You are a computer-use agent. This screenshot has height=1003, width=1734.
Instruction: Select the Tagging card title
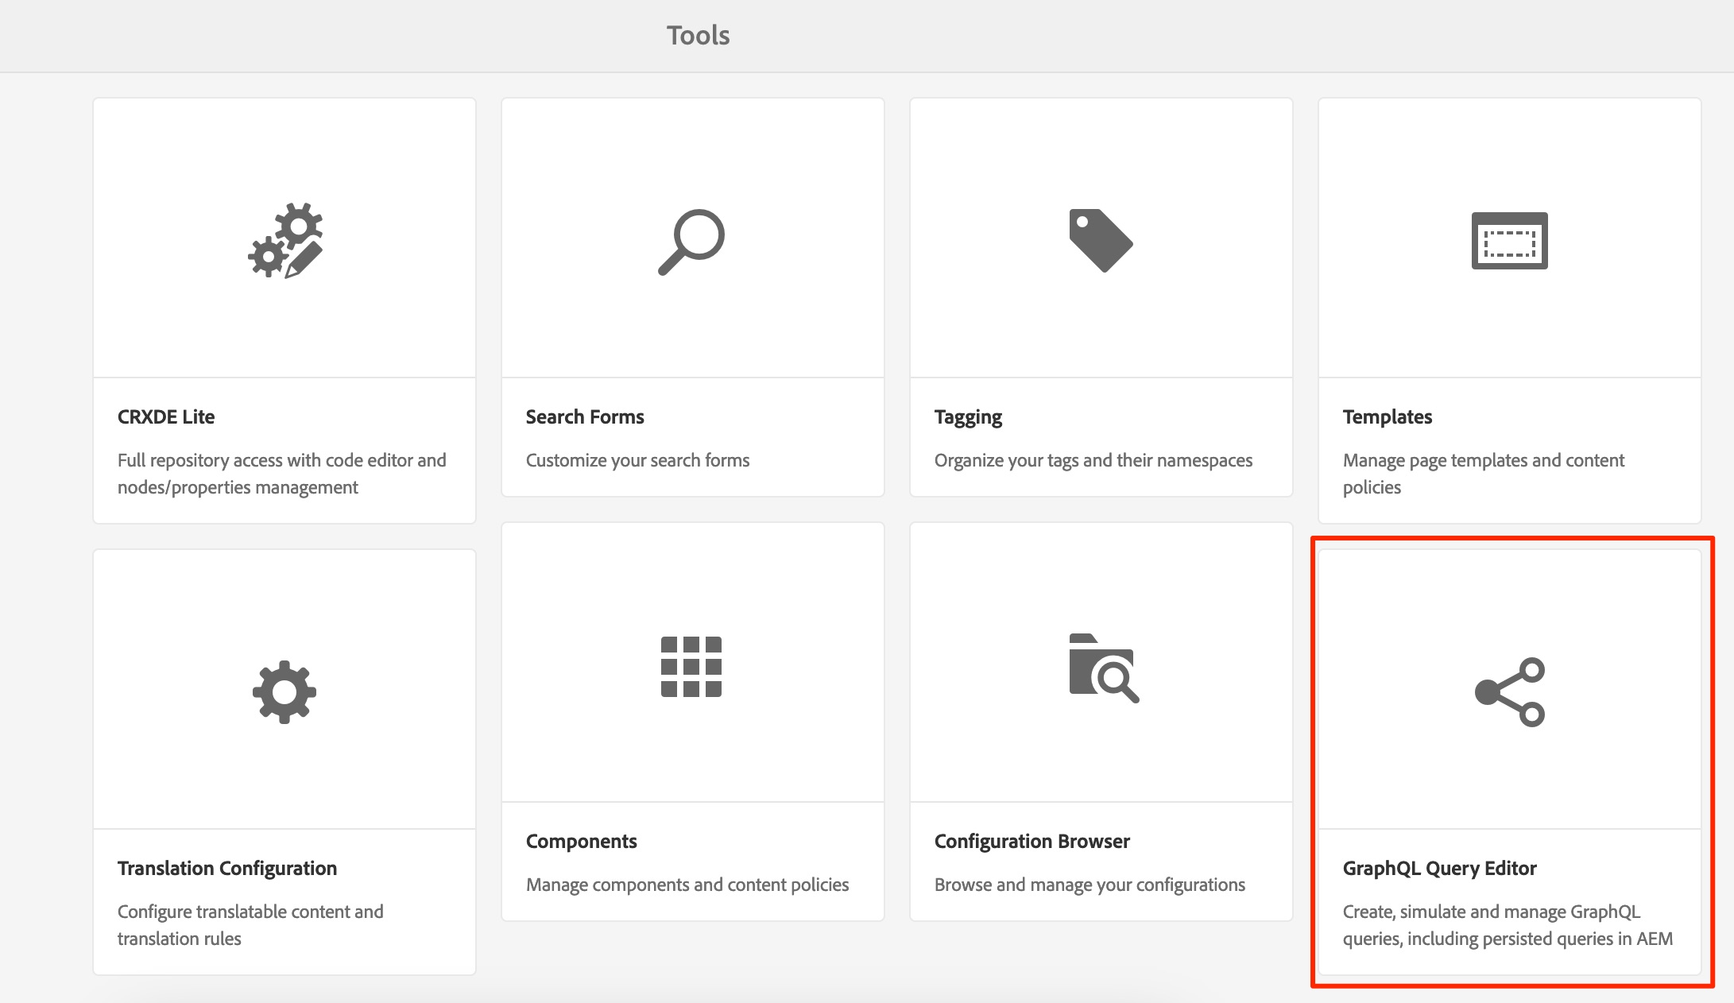pos(968,416)
